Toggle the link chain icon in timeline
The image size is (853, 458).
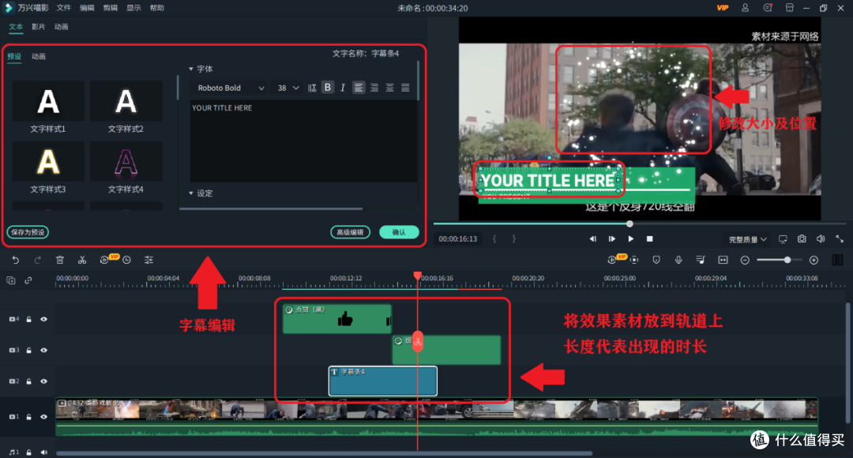tap(28, 280)
